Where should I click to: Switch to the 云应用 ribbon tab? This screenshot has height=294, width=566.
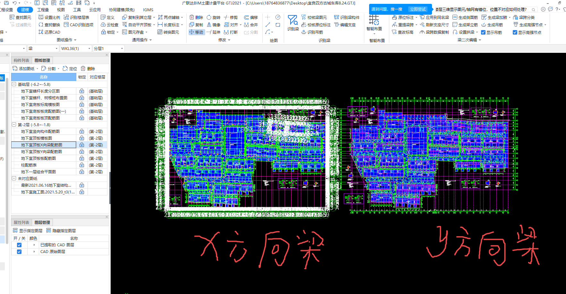[x=95, y=10]
